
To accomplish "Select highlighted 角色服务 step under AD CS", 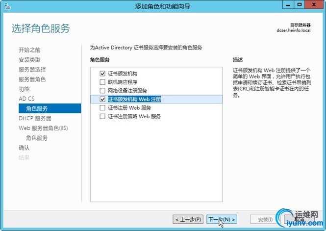I will [50, 108].
